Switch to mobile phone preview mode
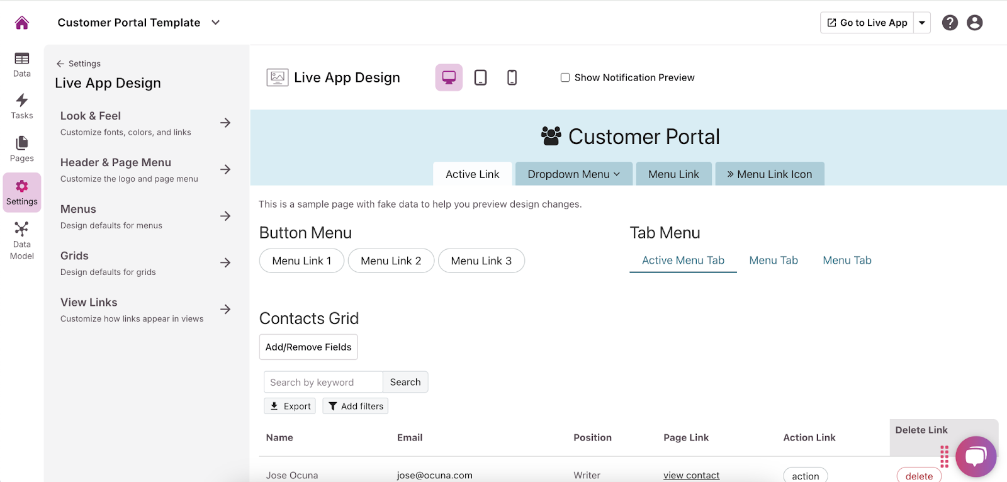Image resolution: width=1007 pixels, height=482 pixels. [512, 77]
